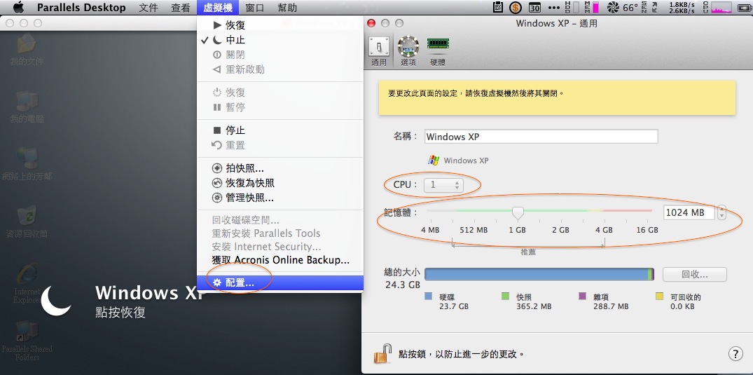Open the calendar 30 menu bar icon

534,7
